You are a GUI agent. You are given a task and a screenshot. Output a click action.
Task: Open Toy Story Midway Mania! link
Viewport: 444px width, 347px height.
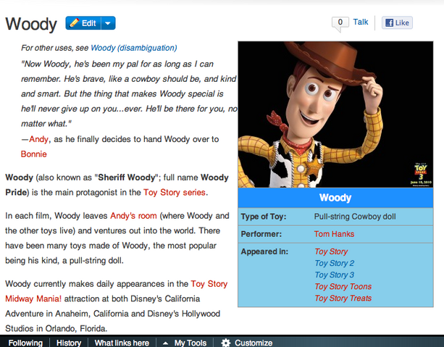click(116, 291)
